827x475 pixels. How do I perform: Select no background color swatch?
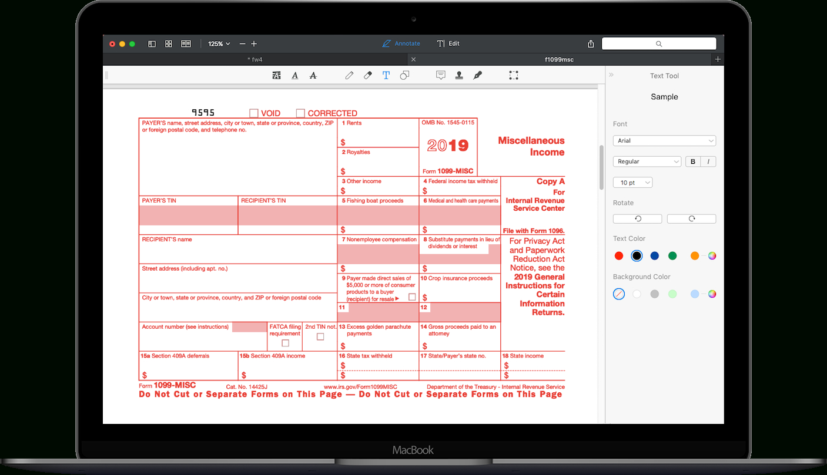tap(619, 294)
